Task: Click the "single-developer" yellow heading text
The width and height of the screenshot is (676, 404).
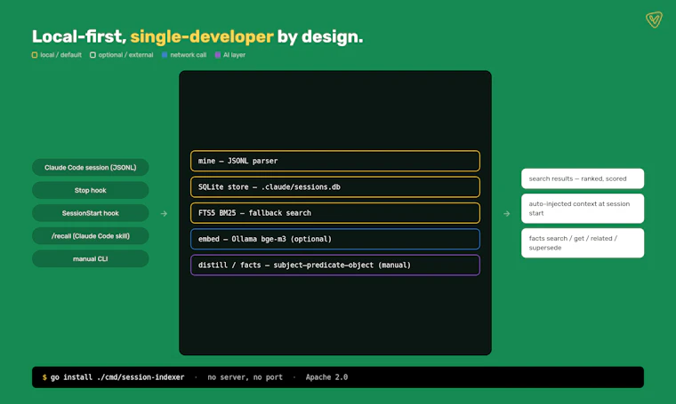Action: 202,37
